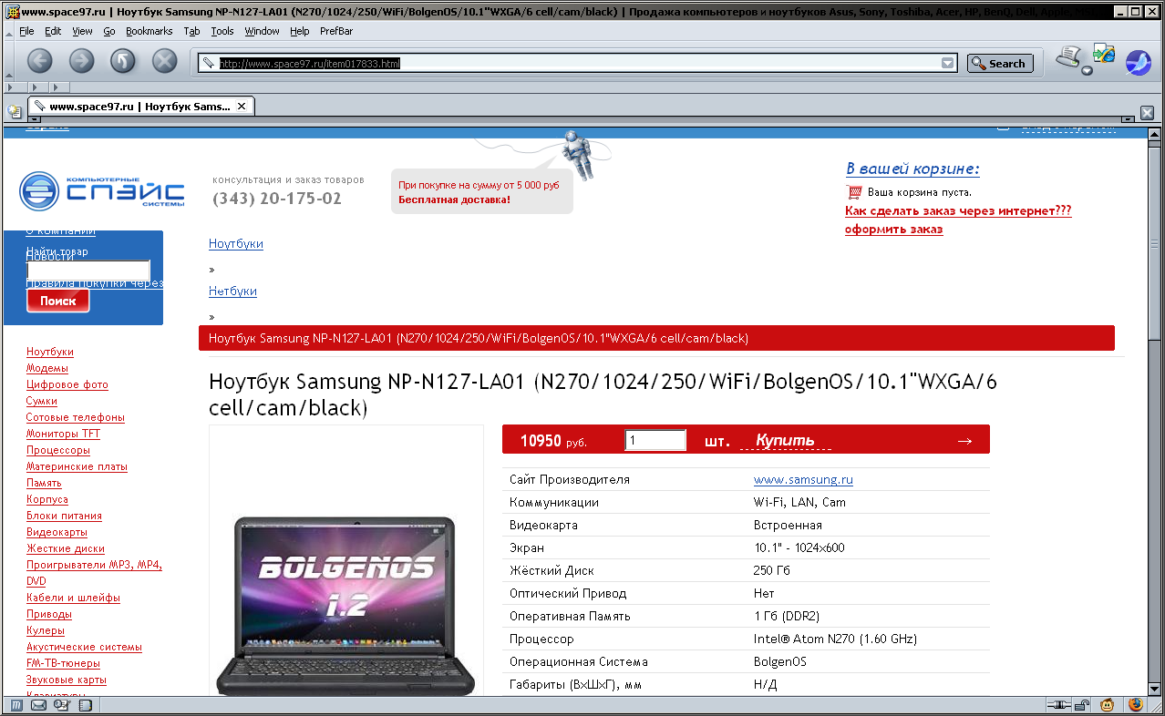This screenshot has height=716, width=1165.
Task: Click the quantity field in buy bar
Action: point(655,440)
